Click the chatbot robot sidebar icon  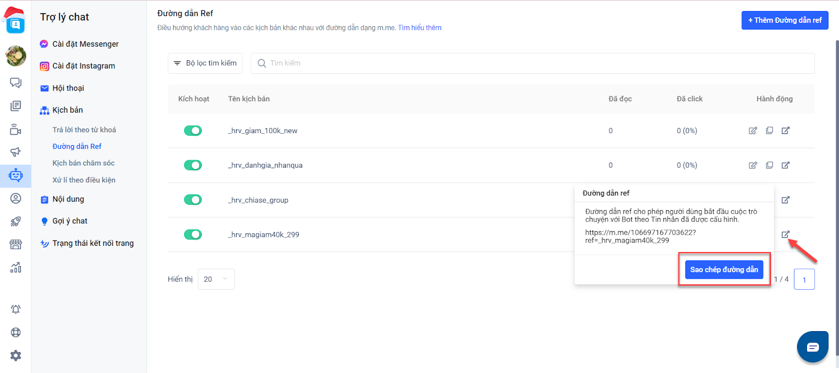(16, 175)
